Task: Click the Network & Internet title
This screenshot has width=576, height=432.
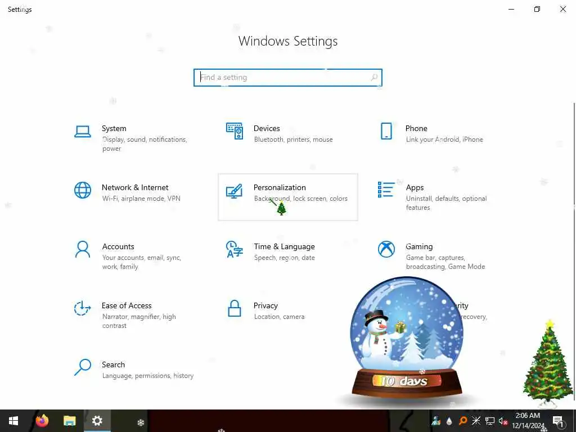Action: 135,187
